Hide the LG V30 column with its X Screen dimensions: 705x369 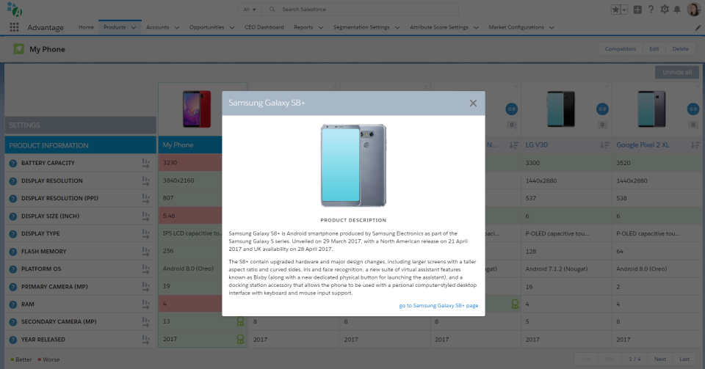pyautogui.click(x=607, y=87)
